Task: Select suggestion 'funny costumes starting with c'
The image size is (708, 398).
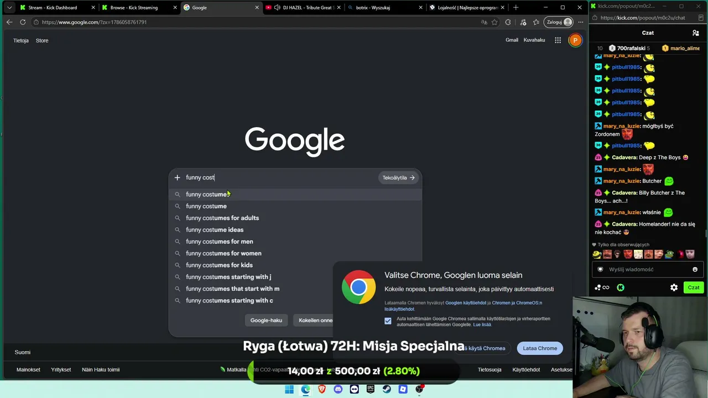Action: click(295, 300)
